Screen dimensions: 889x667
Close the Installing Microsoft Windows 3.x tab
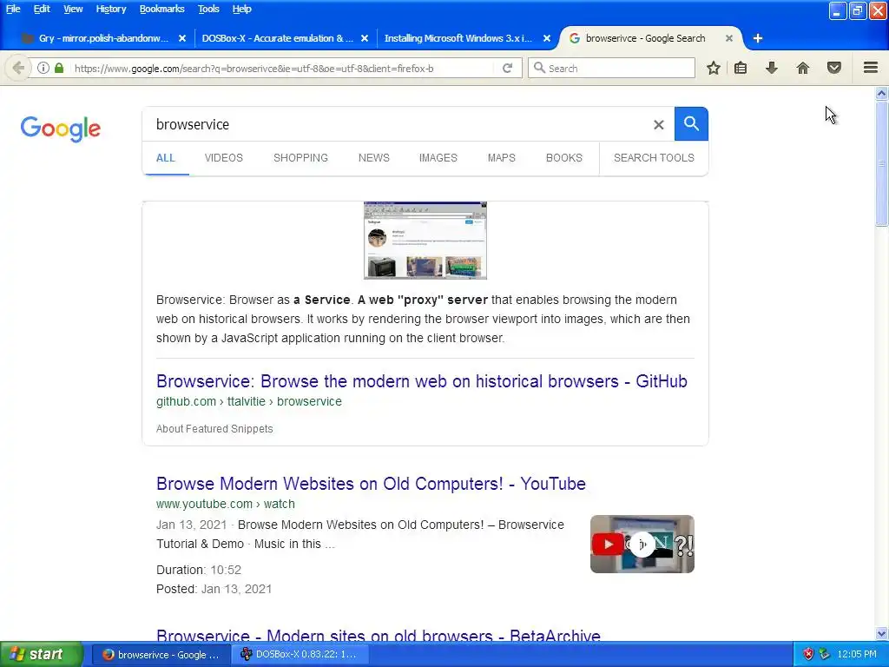point(547,38)
